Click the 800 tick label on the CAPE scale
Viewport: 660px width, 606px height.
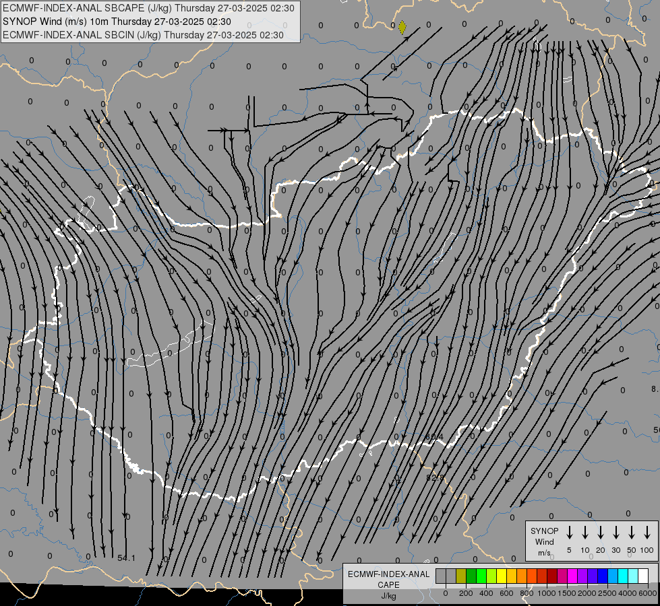527,593
